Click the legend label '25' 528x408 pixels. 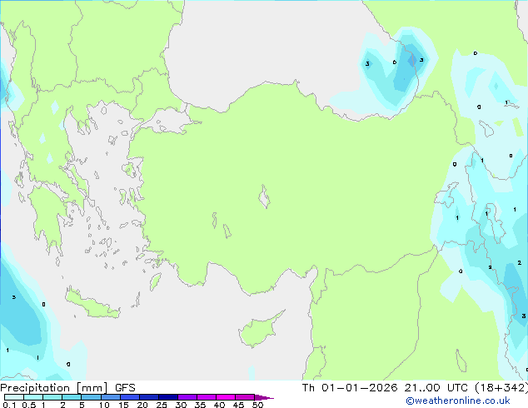[x=162, y=405]
